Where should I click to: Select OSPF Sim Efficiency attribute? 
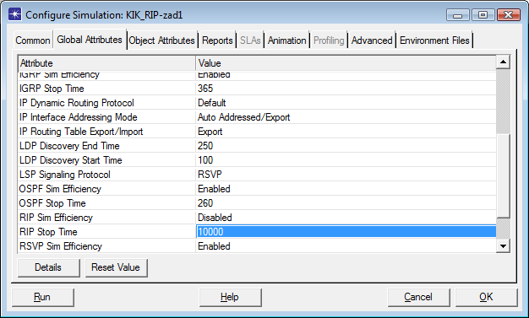106,189
